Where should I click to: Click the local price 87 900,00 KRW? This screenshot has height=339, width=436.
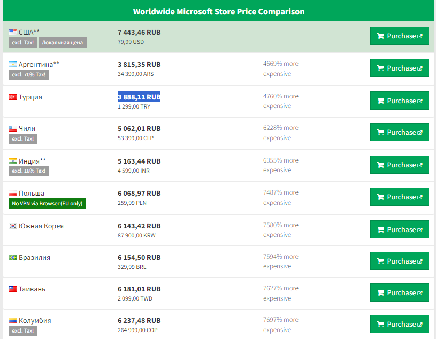(136, 235)
